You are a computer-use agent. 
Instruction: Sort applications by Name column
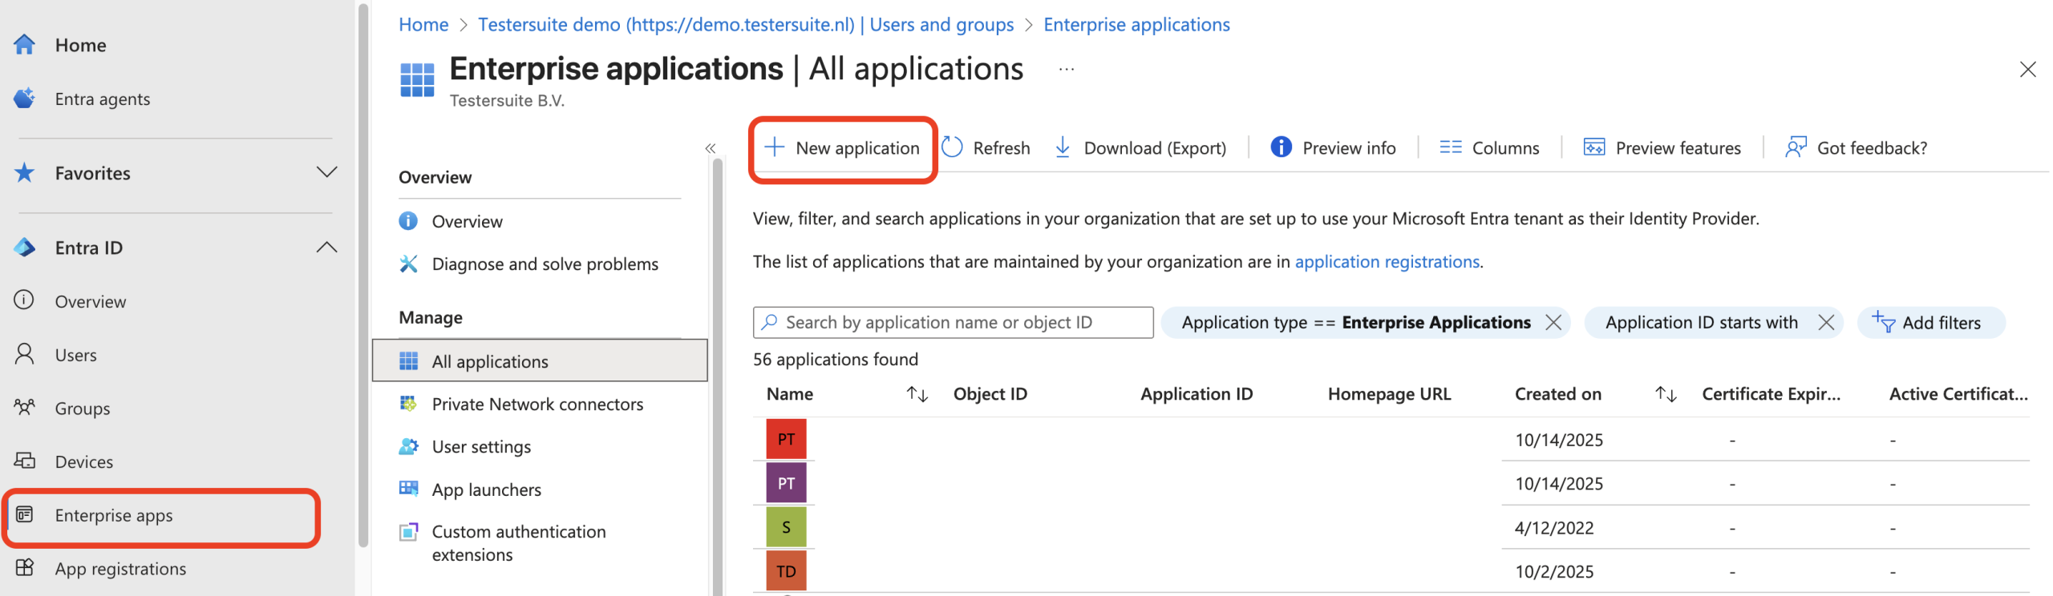(917, 394)
